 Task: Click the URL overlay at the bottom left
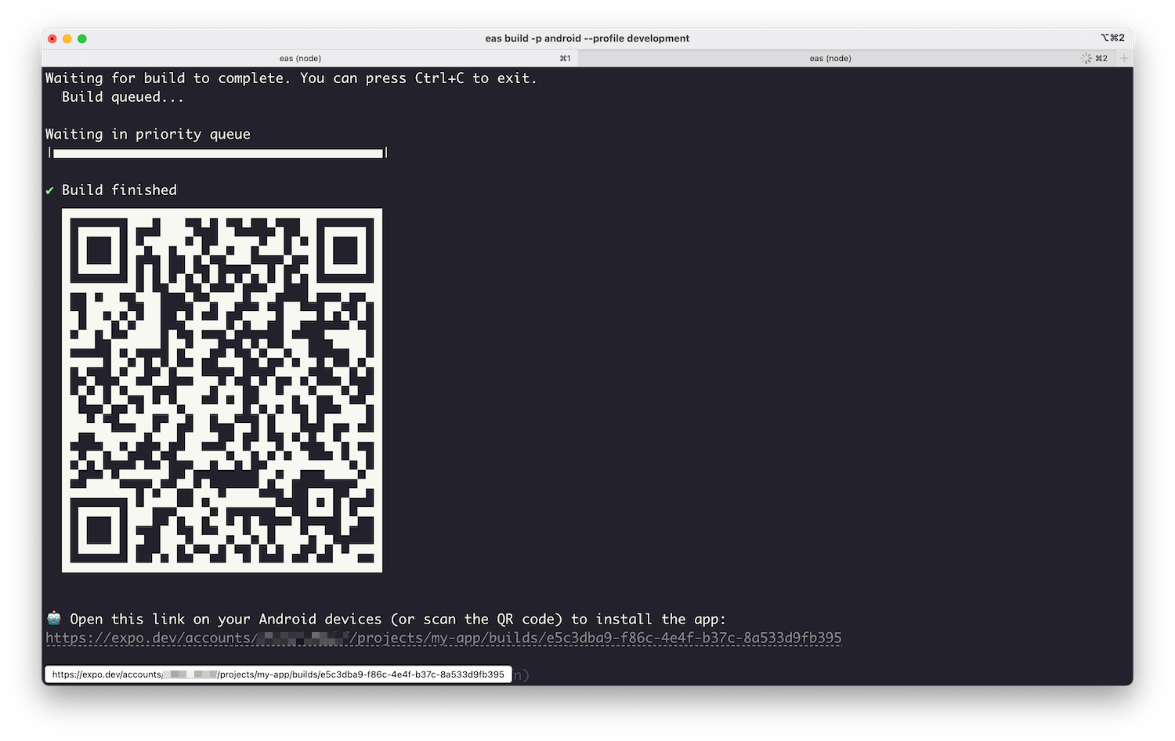coord(277,674)
